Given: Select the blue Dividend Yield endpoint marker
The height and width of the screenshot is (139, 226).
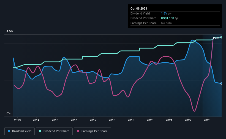Looking at the screenshot, I should (x=221, y=83).
